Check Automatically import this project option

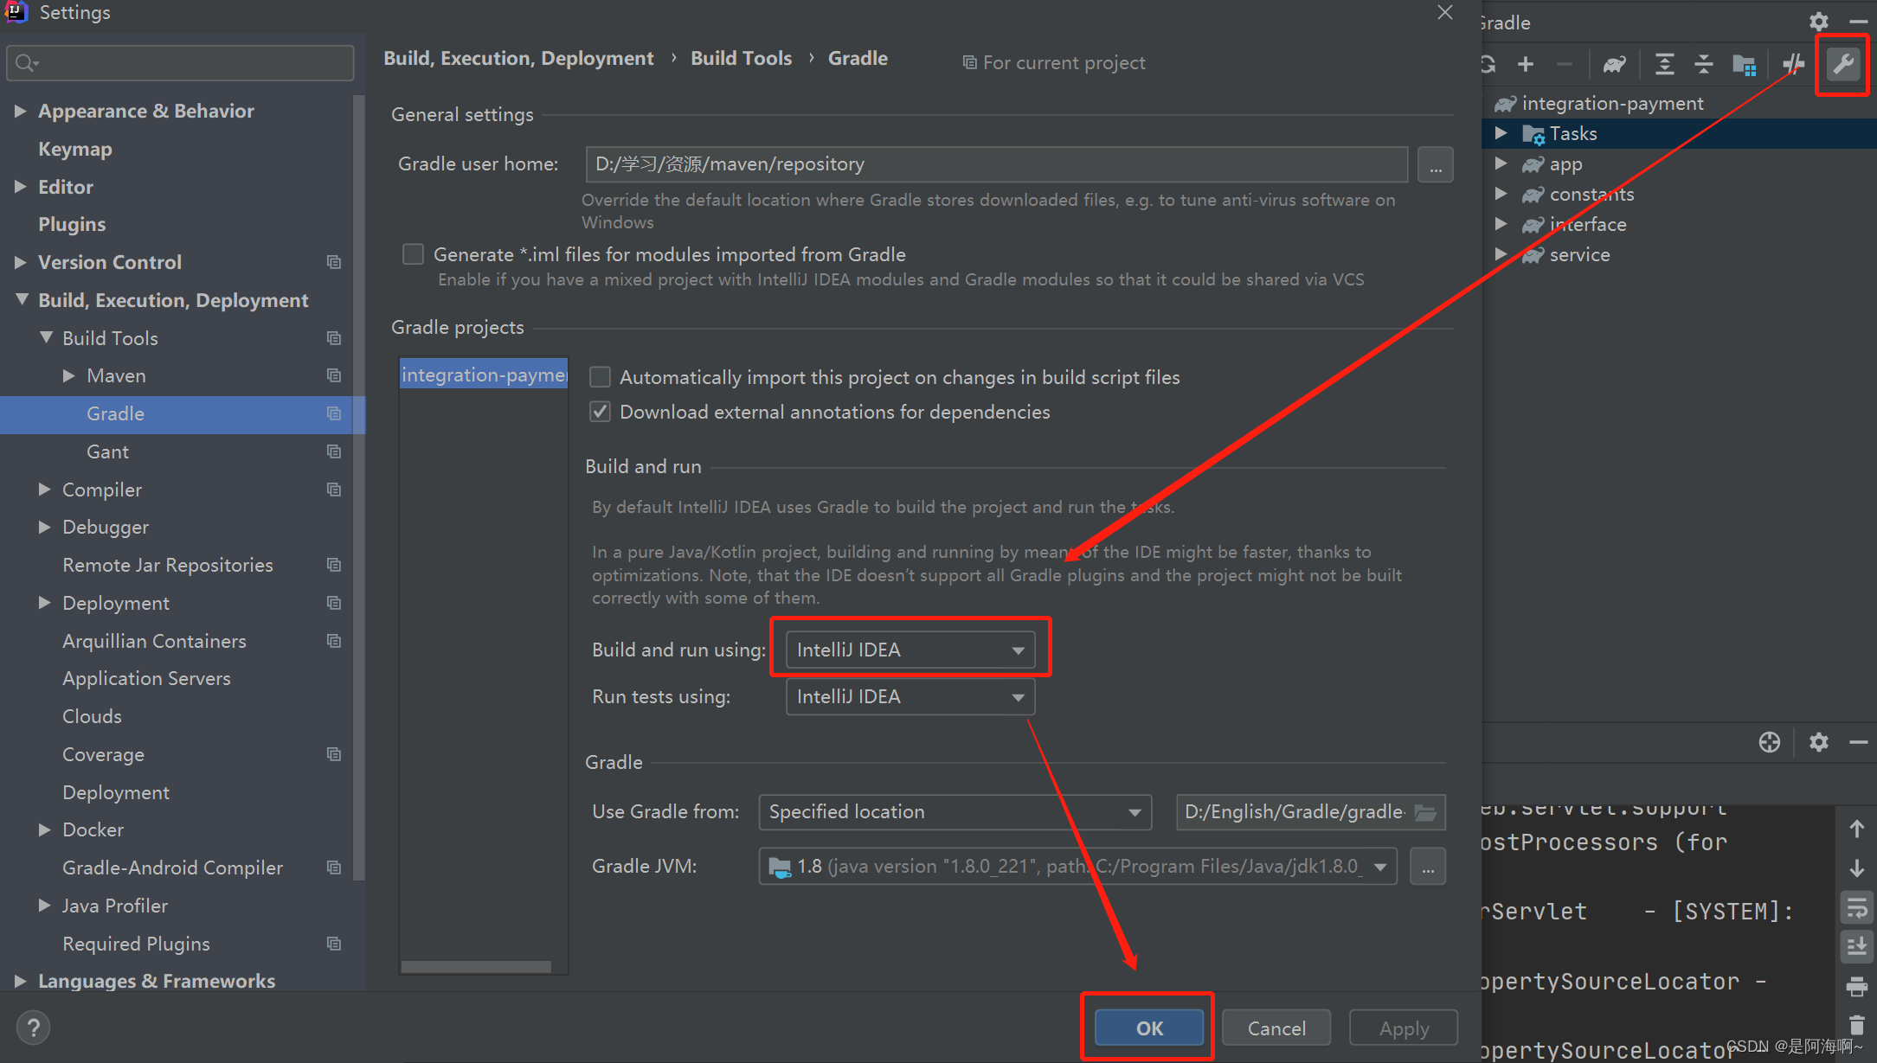pyautogui.click(x=600, y=377)
